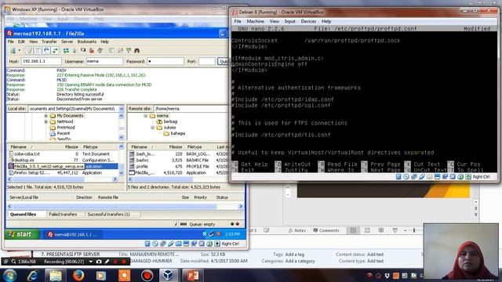502x282 pixels.
Task: Click the Password input field
Action: point(166,61)
